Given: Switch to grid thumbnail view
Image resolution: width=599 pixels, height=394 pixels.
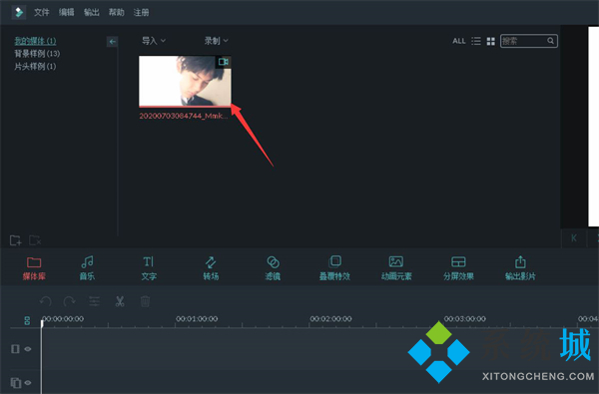Looking at the screenshot, I should [491, 41].
